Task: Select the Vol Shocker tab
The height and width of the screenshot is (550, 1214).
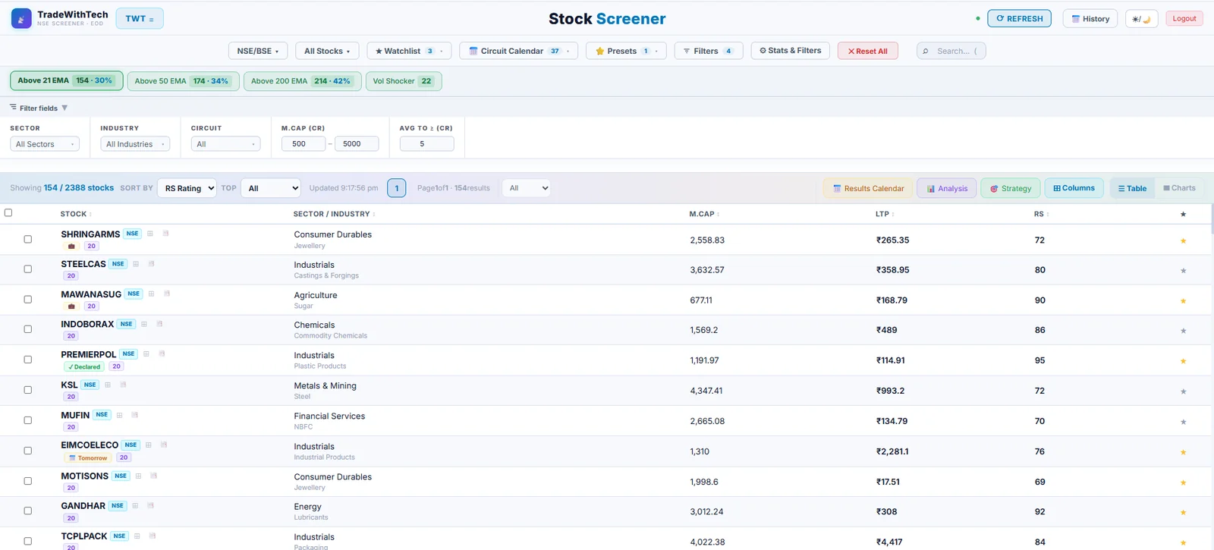Action: click(403, 81)
